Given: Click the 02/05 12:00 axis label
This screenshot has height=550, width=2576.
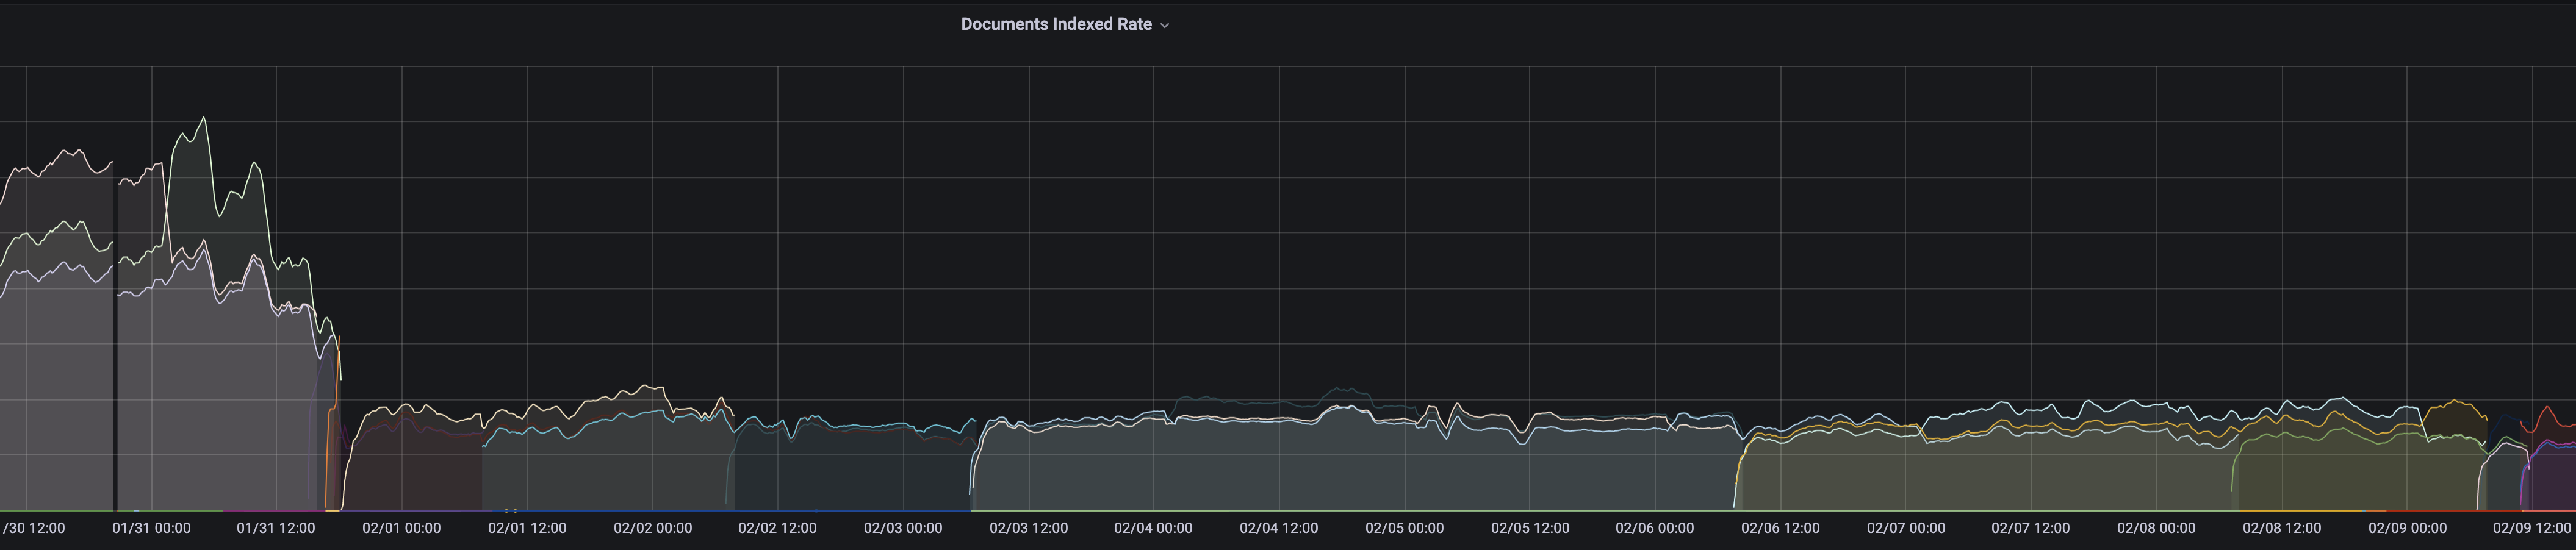Looking at the screenshot, I should 1530,528.
